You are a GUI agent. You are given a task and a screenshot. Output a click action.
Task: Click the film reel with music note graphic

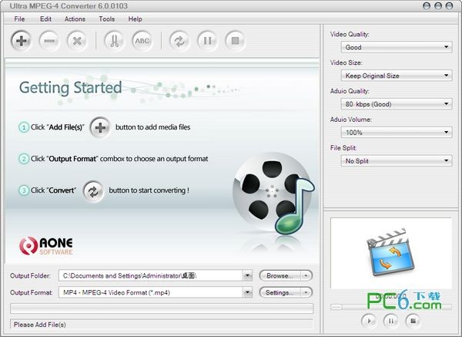pos(273,194)
